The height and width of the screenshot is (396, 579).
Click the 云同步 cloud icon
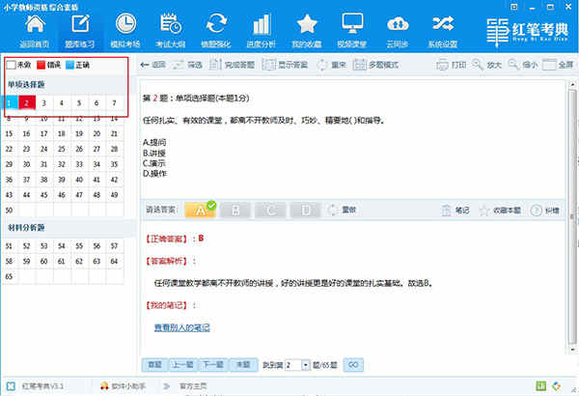tap(398, 24)
